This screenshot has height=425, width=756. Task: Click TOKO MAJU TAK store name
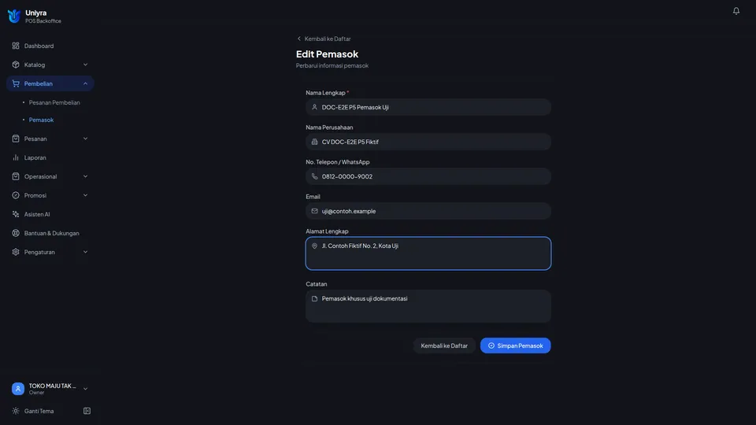point(52,386)
